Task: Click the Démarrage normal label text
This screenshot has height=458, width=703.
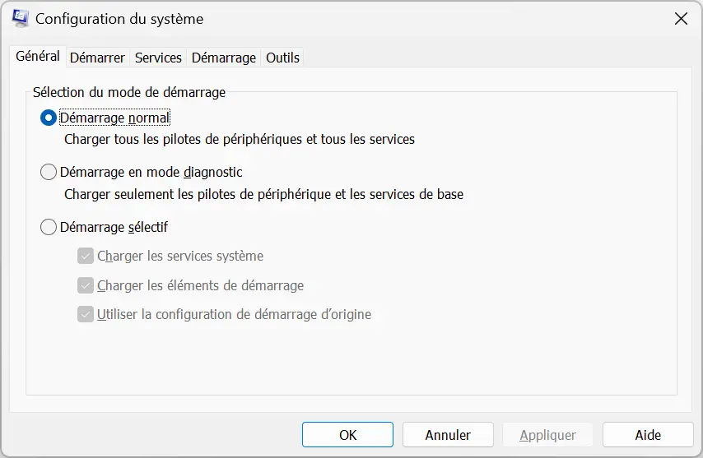Action: click(x=114, y=118)
